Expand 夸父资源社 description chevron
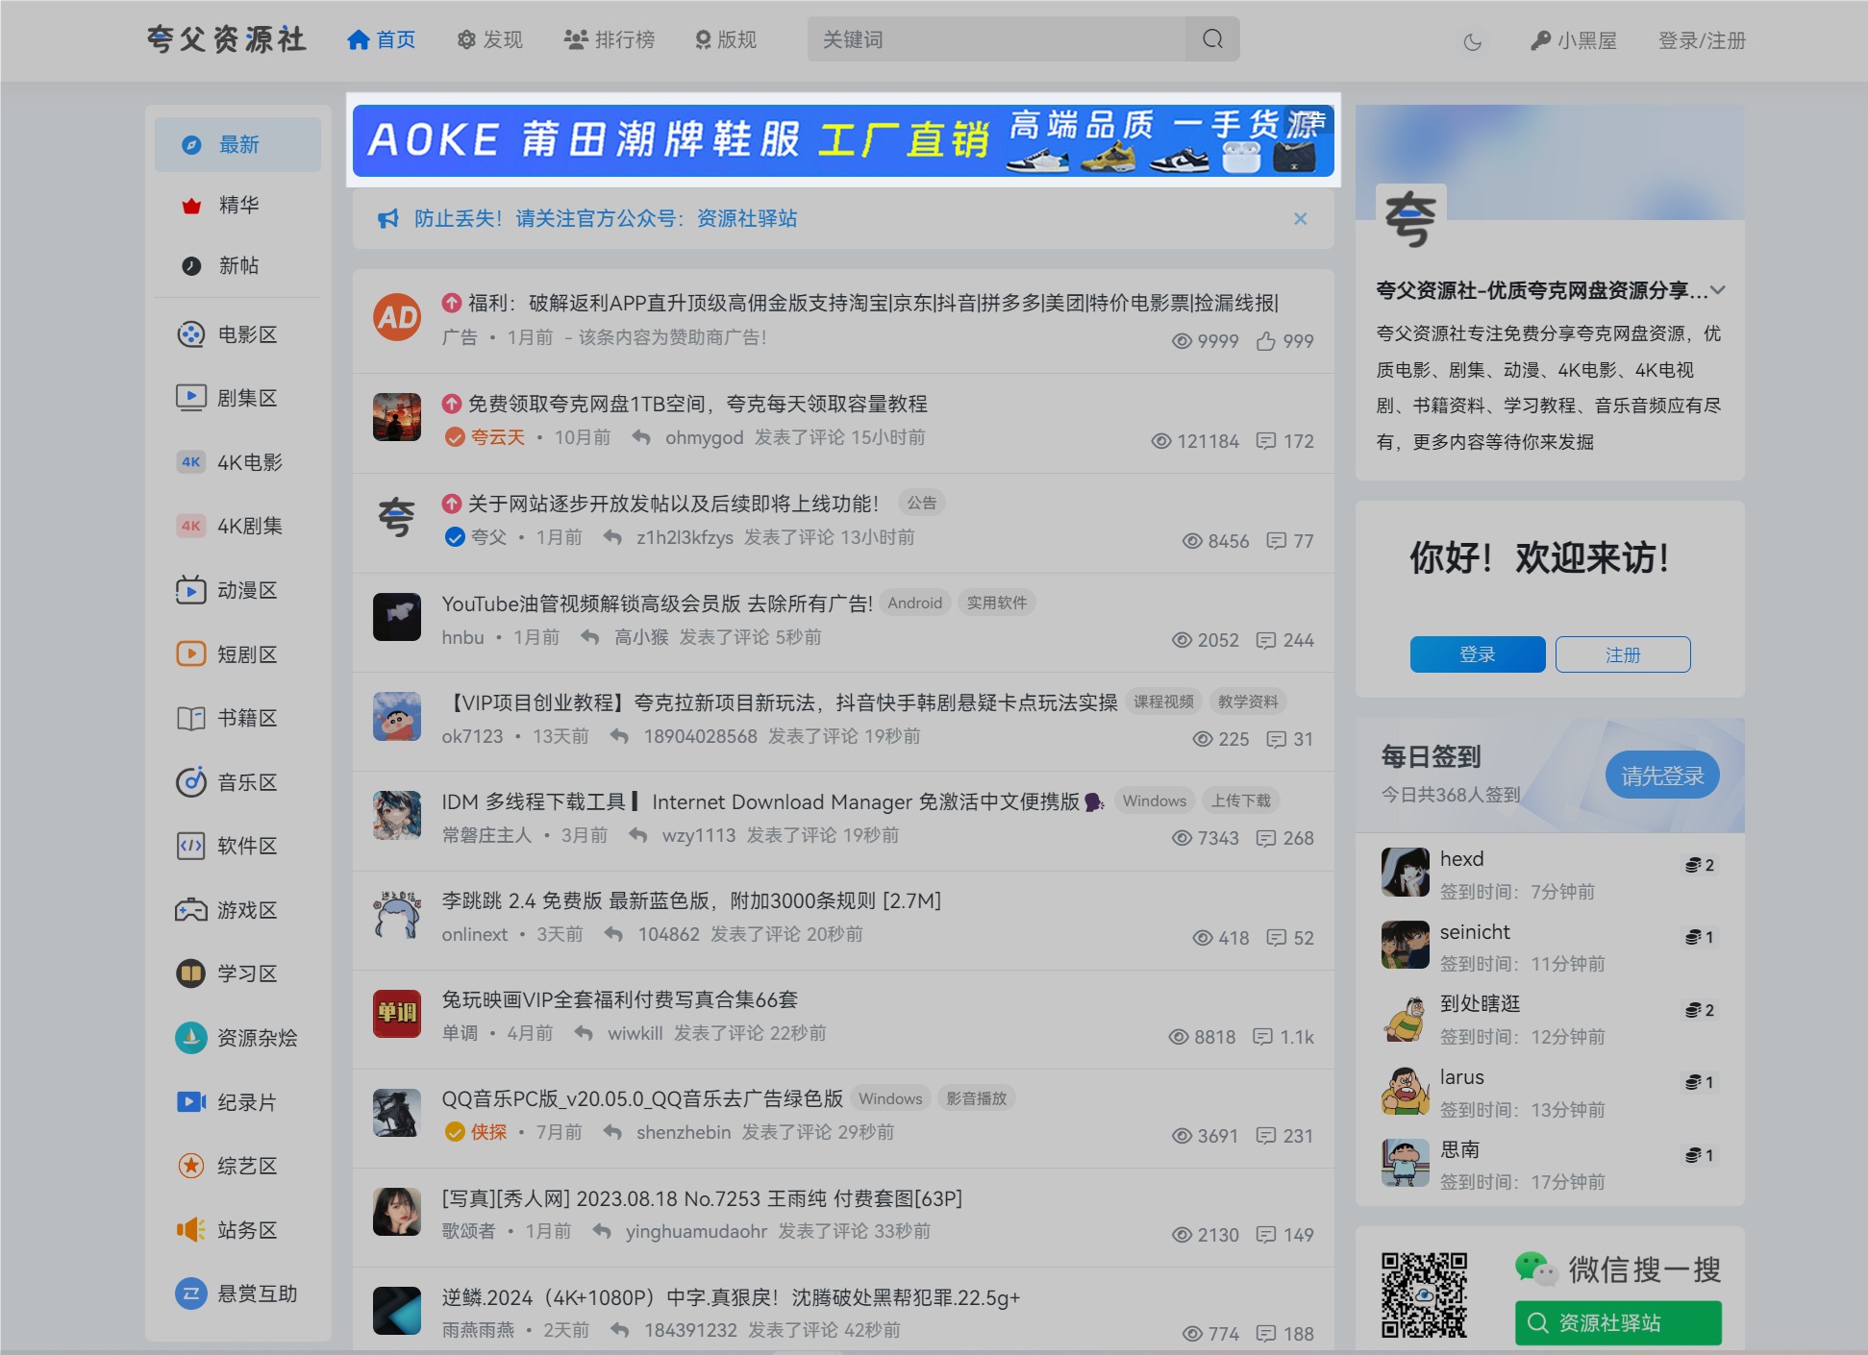 [1718, 290]
